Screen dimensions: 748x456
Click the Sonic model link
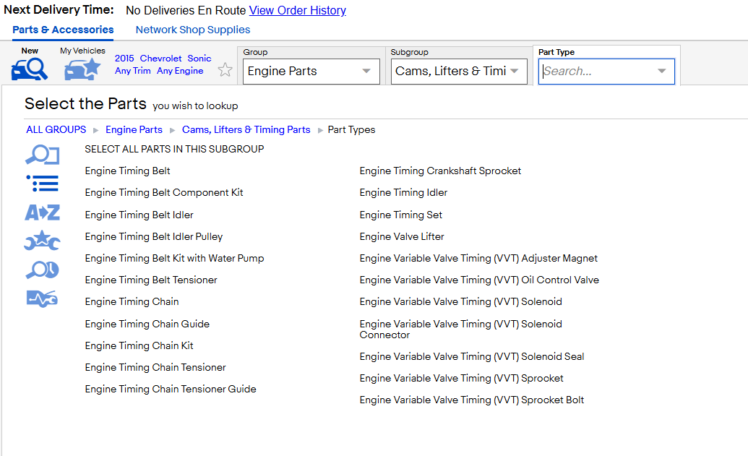pyautogui.click(x=199, y=59)
